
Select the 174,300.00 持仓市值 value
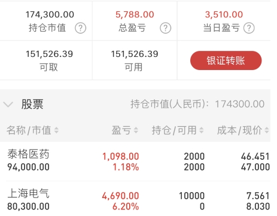pos(50,14)
